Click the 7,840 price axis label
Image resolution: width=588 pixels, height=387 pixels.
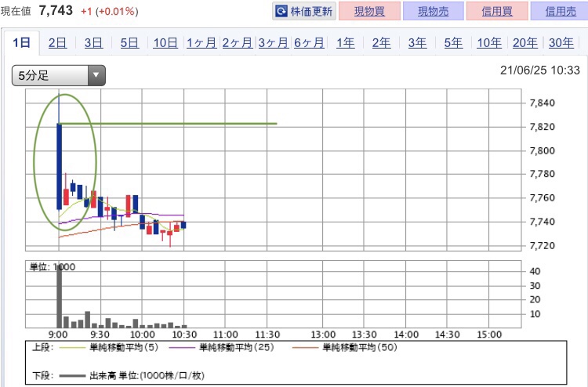543,103
